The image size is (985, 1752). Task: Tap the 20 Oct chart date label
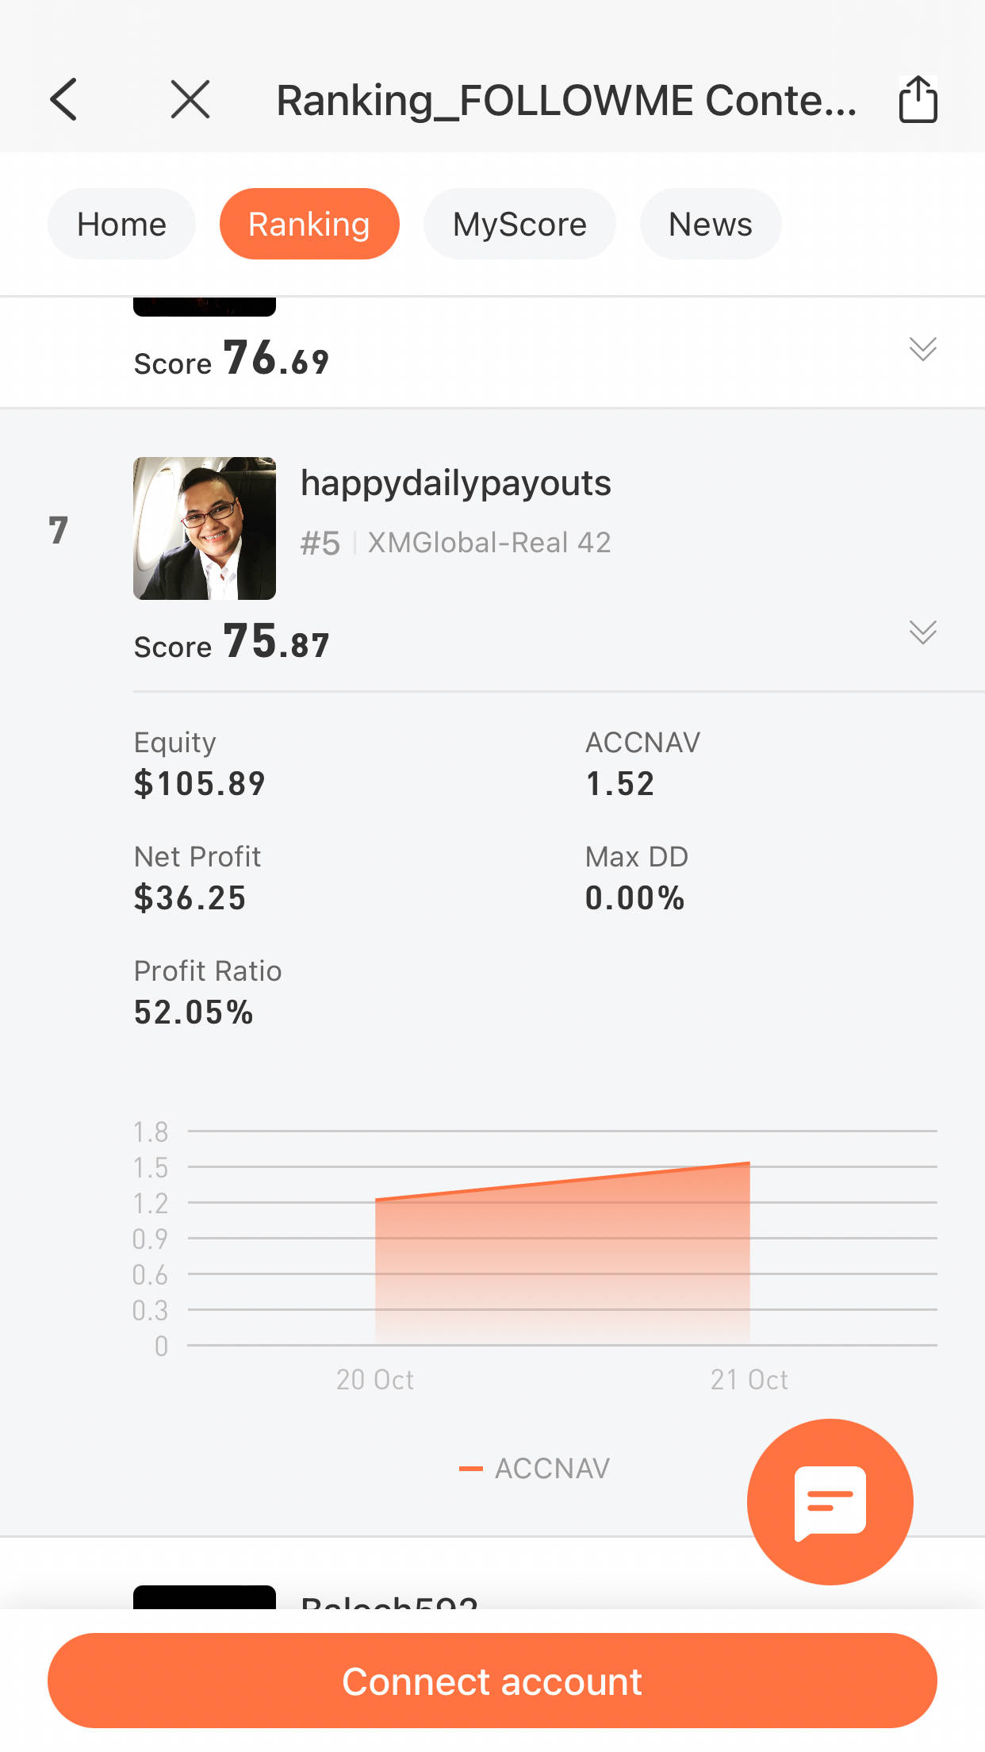pyautogui.click(x=374, y=1380)
